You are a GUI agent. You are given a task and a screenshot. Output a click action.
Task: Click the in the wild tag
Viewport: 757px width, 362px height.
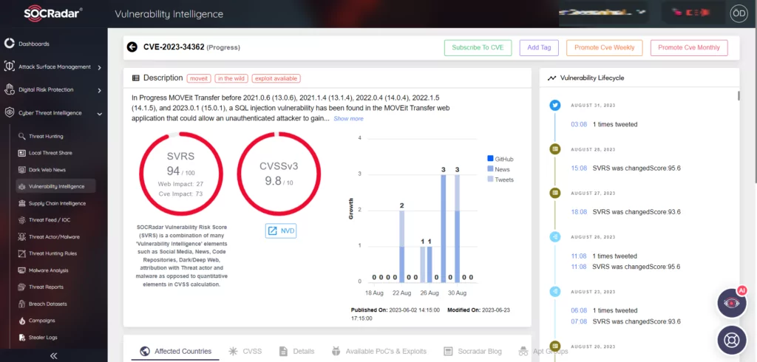(231, 78)
